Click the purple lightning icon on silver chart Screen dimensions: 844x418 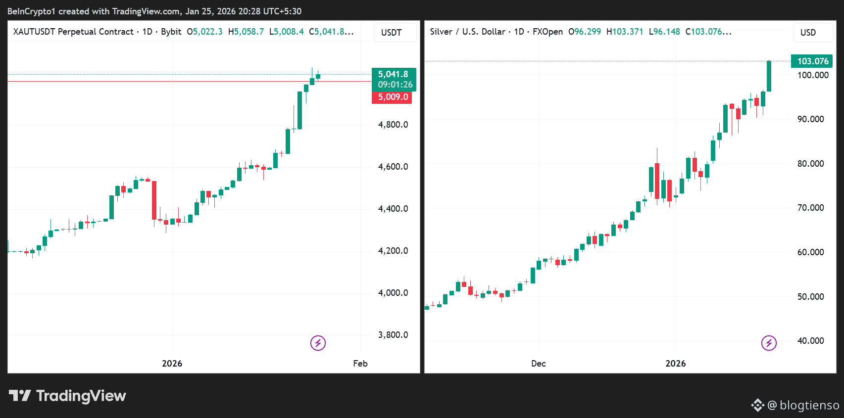pos(769,343)
